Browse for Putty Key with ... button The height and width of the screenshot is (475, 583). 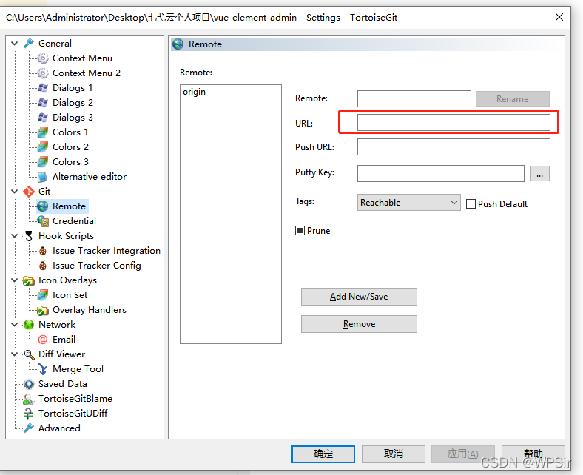pos(540,174)
